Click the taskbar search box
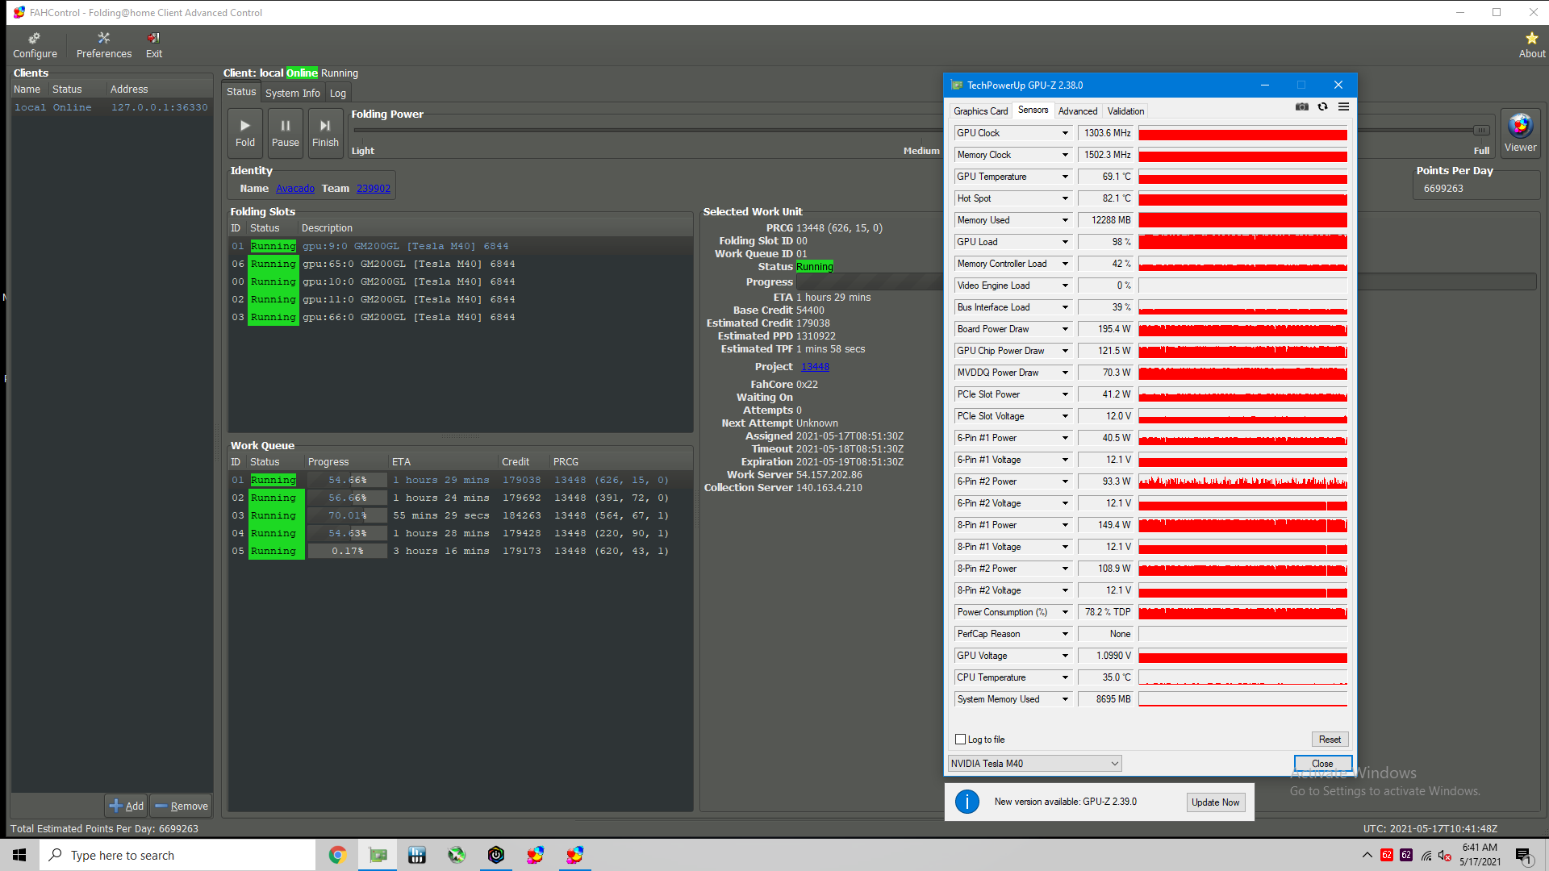1549x871 pixels. click(x=177, y=855)
